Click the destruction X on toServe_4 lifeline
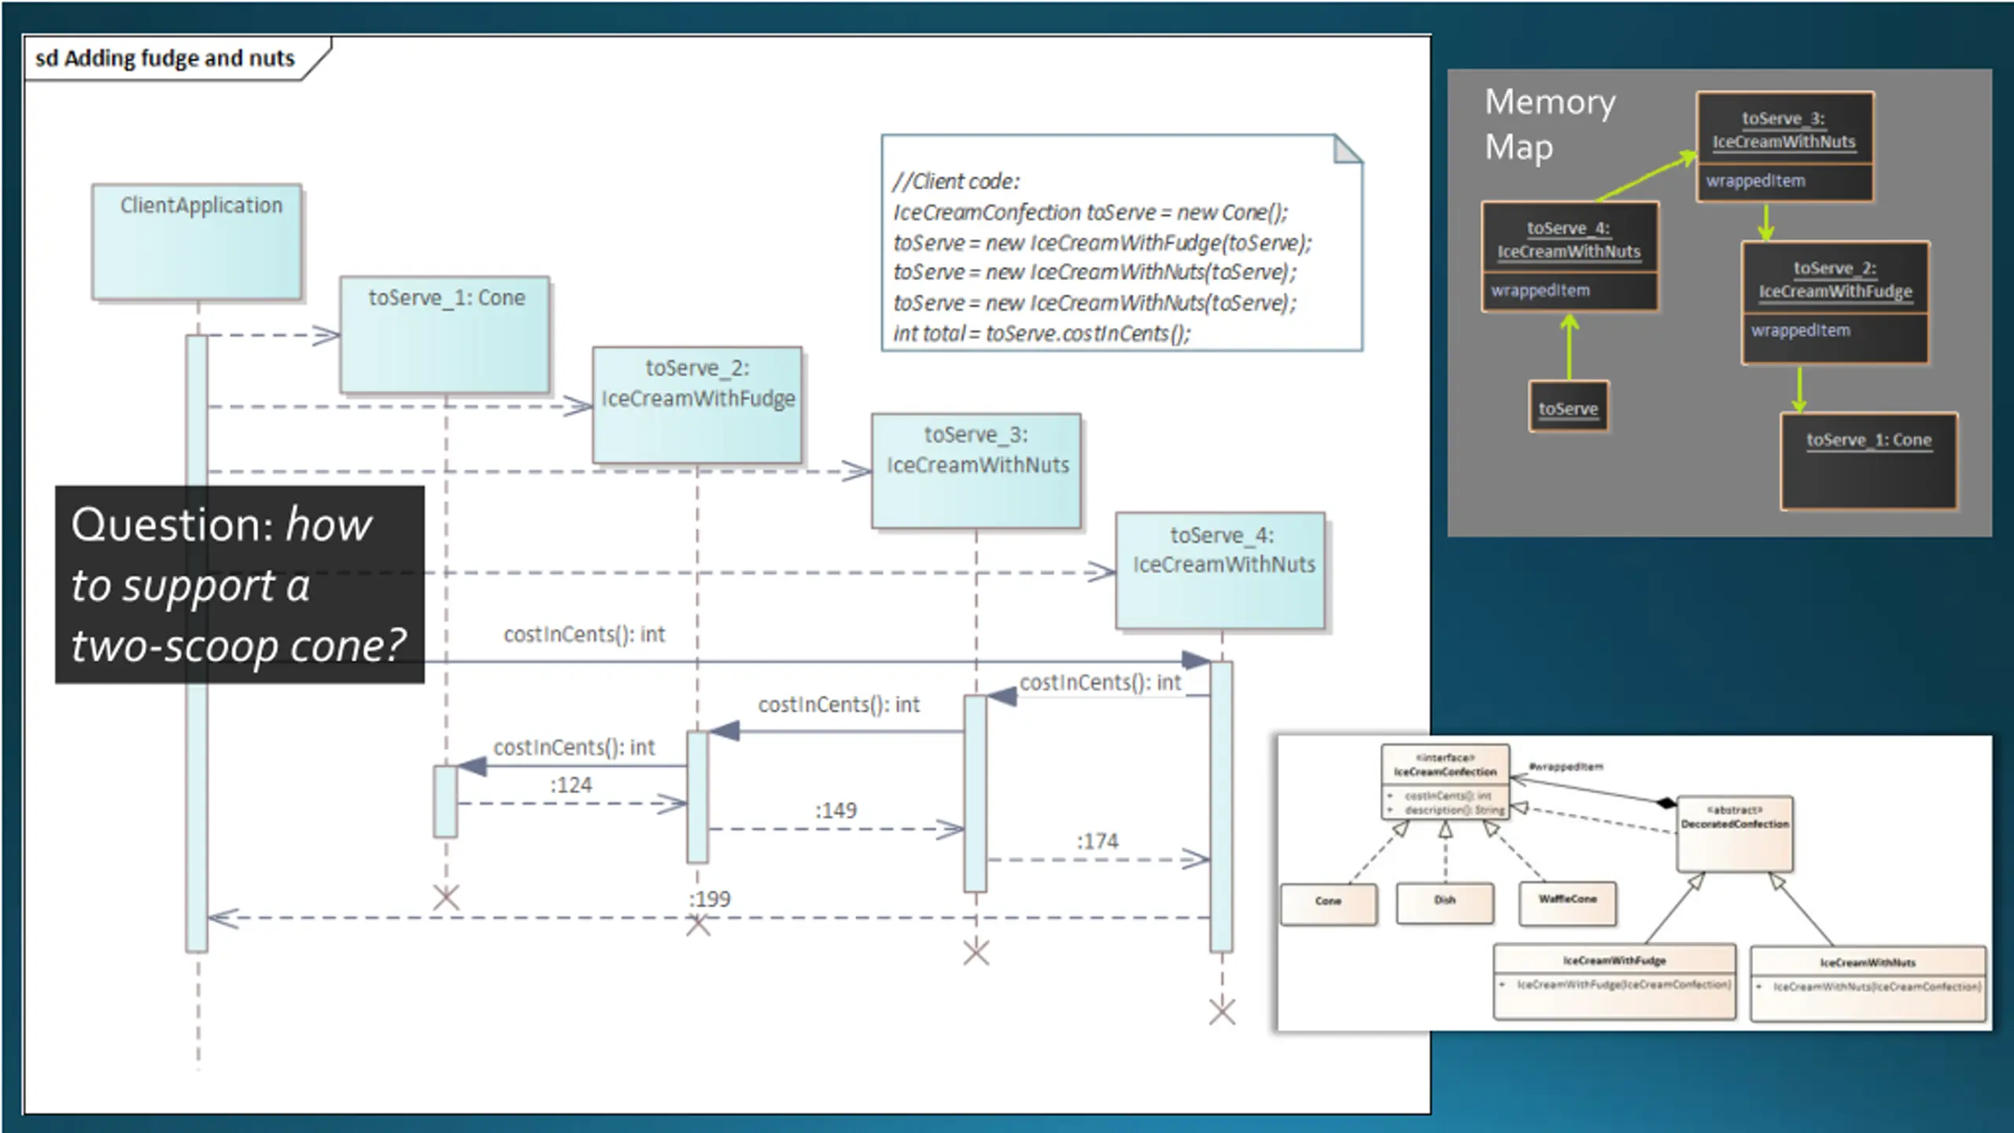The image size is (2014, 1133). click(1222, 1012)
